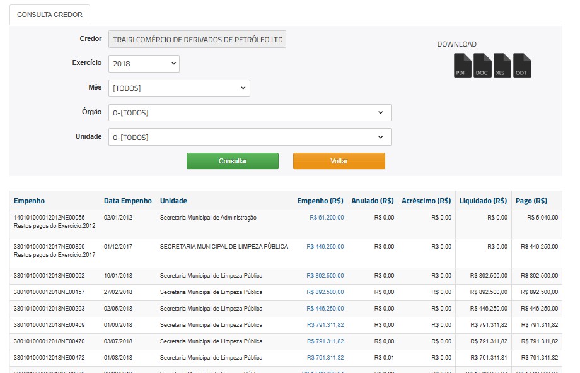Select the Consulta Credor tab

[x=50, y=15]
